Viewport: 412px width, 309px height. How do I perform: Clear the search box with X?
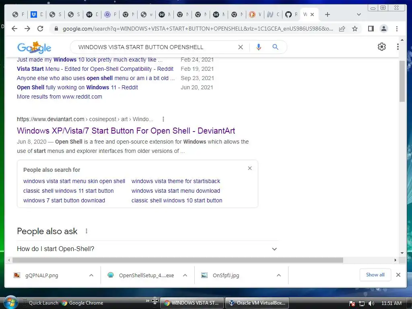click(241, 47)
